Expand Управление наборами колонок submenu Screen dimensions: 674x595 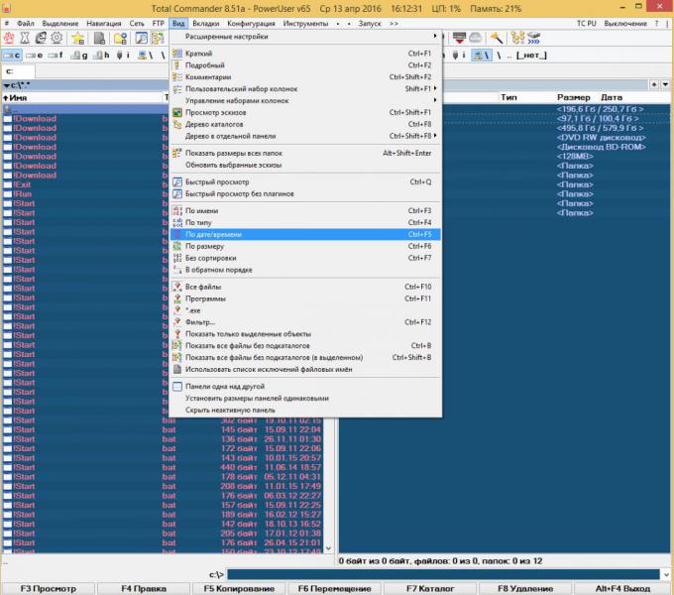(305, 100)
